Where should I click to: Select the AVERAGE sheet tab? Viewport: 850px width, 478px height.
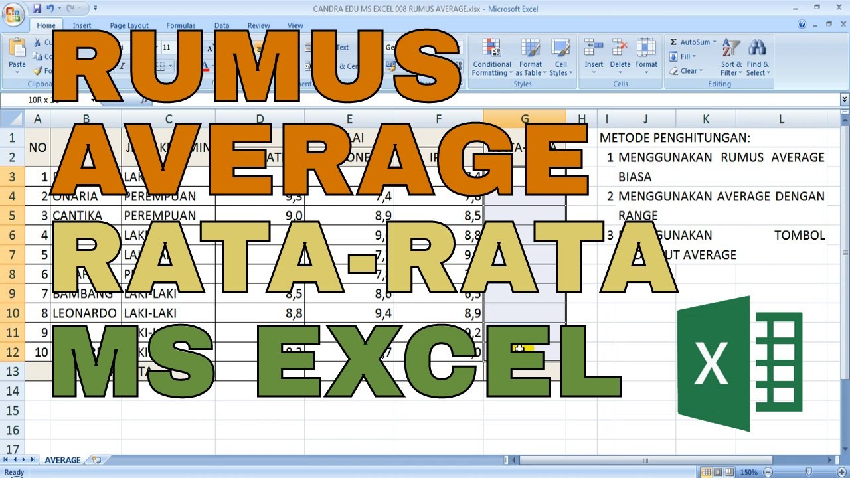pyautogui.click(x=63, y=460)
